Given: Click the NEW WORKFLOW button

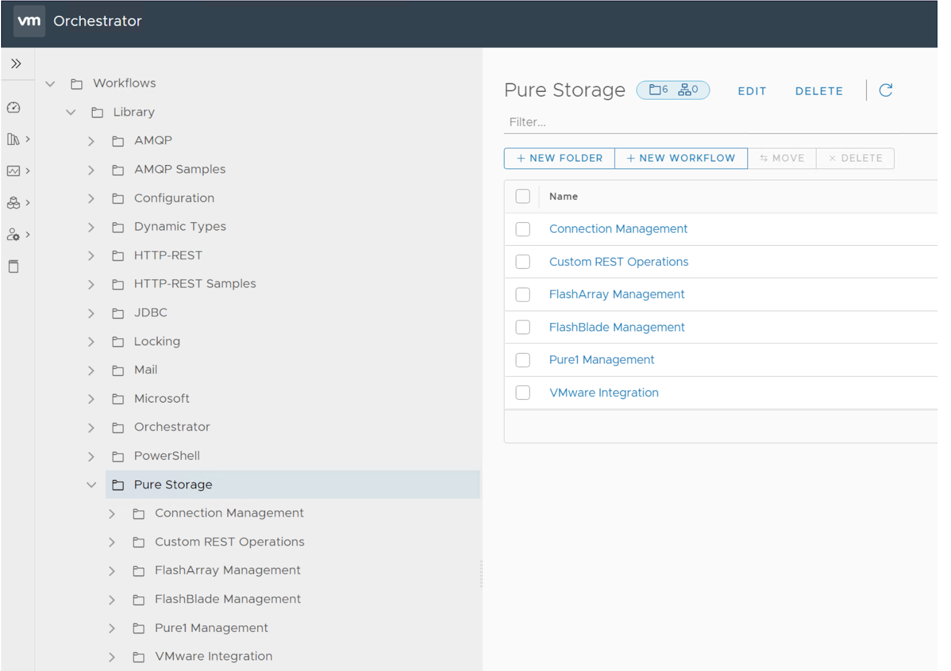Looking at the screenshot, I should (681, 158).
